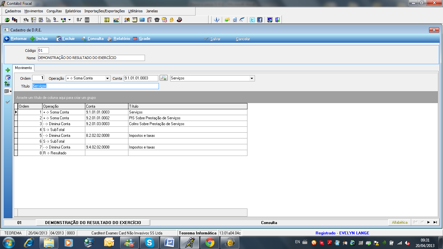Click the exit door toolbar icon
This screenshot has width=443, height=249.
point(277,20)
